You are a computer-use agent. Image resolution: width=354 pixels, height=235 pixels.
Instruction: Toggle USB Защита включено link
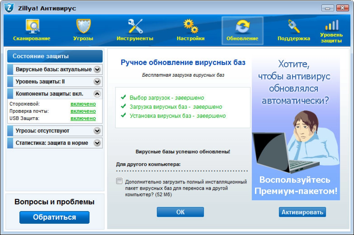click(83, 118)
